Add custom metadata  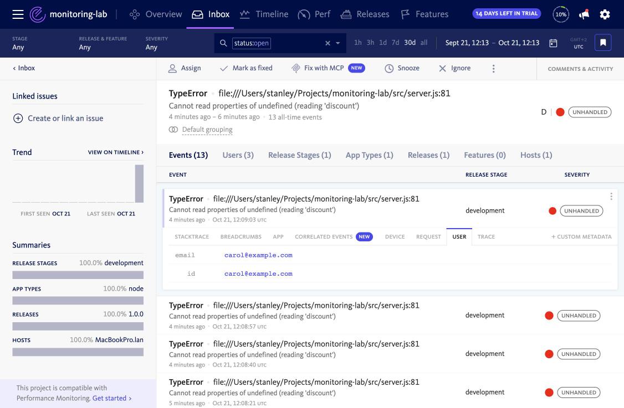tap(581, 236)
